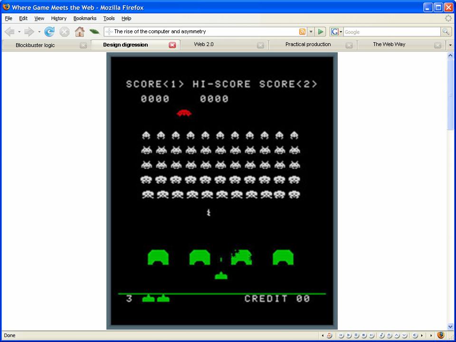Open the list all tabs dropdown
The height and width of the screenshot is (342, 456).
pos(450,45)
